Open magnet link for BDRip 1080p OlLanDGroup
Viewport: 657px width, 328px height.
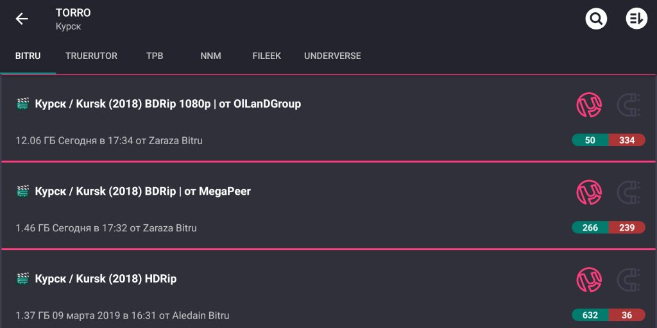tap(629, 104)
